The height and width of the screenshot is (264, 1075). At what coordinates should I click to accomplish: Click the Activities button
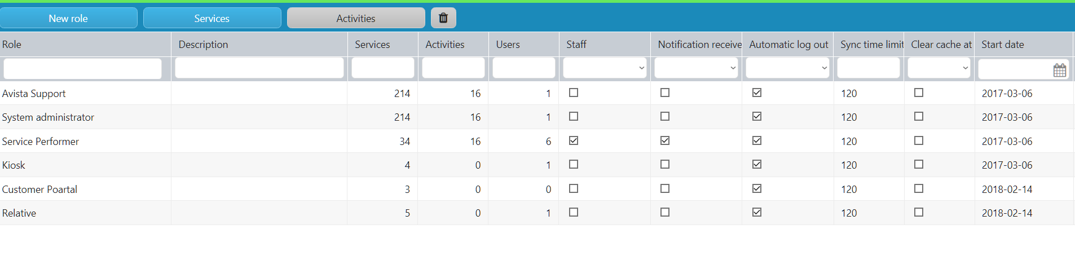point(356,18)
